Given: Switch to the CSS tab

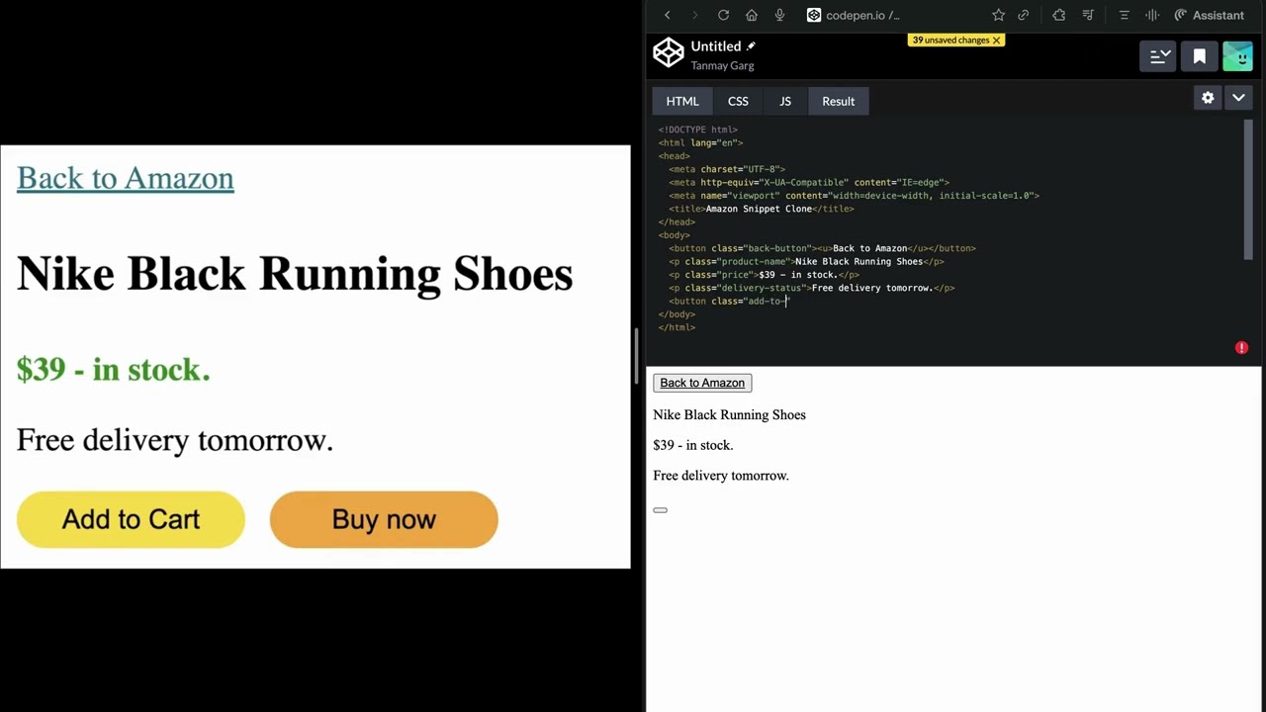Looking at the screenshot, I should [738, 101].
